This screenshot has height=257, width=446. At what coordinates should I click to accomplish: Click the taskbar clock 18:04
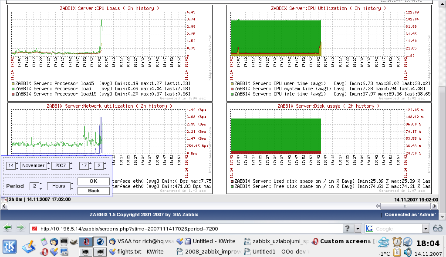pyautogui.click(x=428, y=243)
